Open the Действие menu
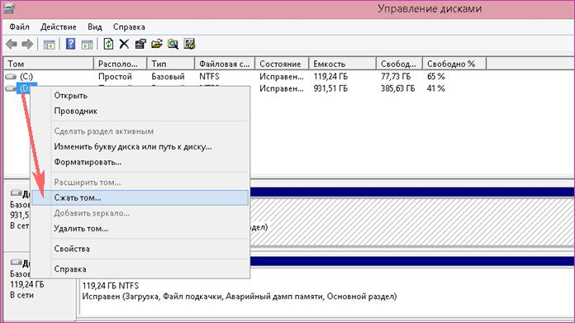 59,26
